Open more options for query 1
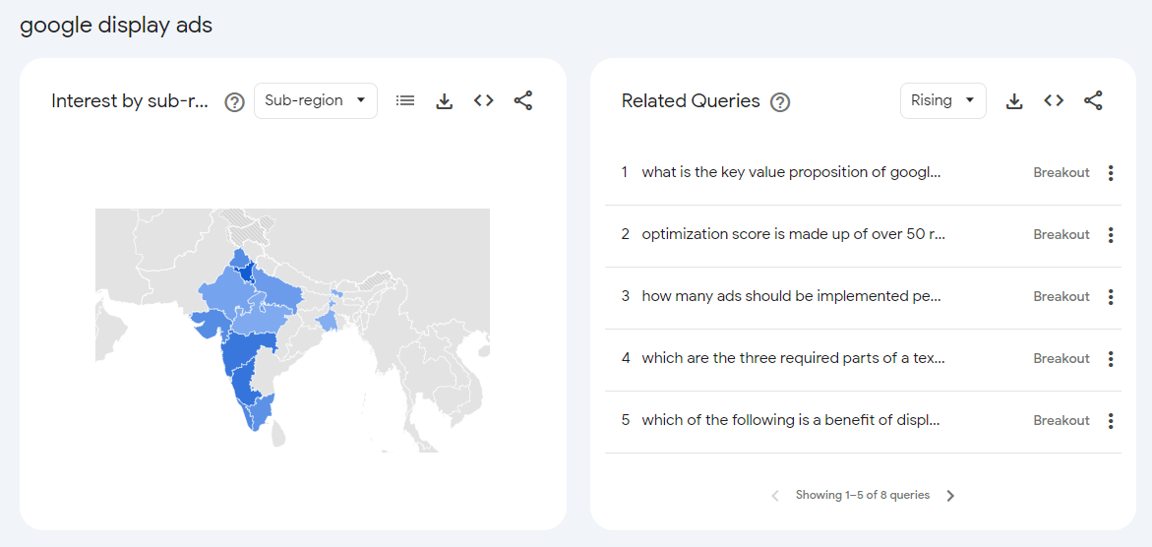Screen dimensions: 1152x547 tap(1111, 173)
